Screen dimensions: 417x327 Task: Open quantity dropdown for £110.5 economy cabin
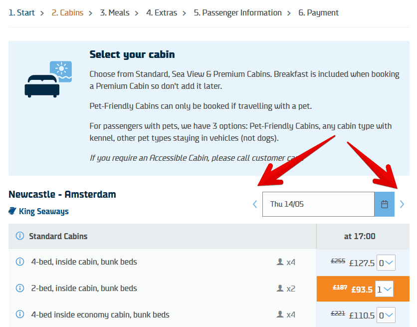[386, 315]
